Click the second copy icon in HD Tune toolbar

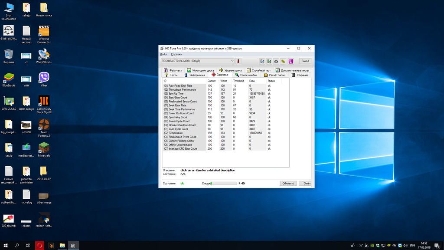pos(269,61)
